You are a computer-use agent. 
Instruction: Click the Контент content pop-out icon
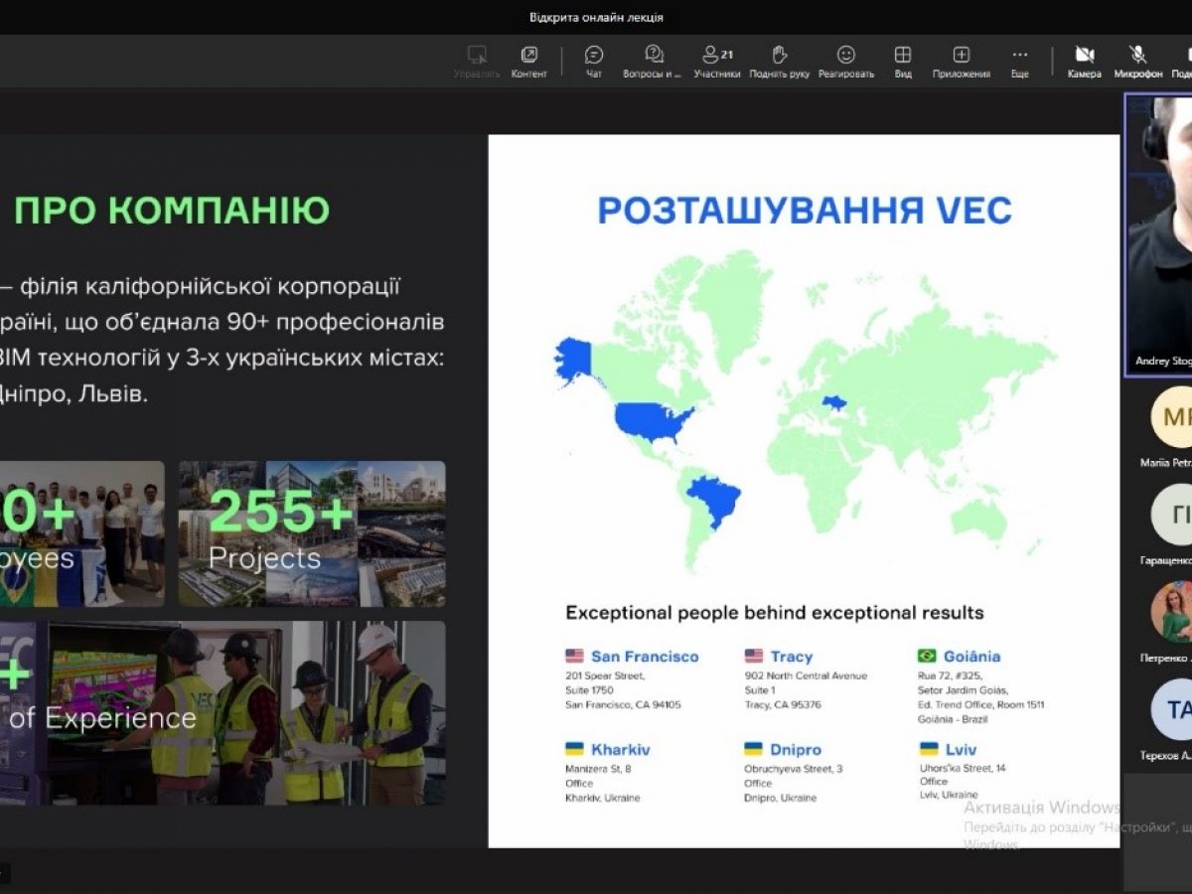coord(528,56)
